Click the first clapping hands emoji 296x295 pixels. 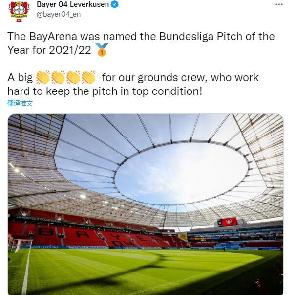tap(43, 77)
